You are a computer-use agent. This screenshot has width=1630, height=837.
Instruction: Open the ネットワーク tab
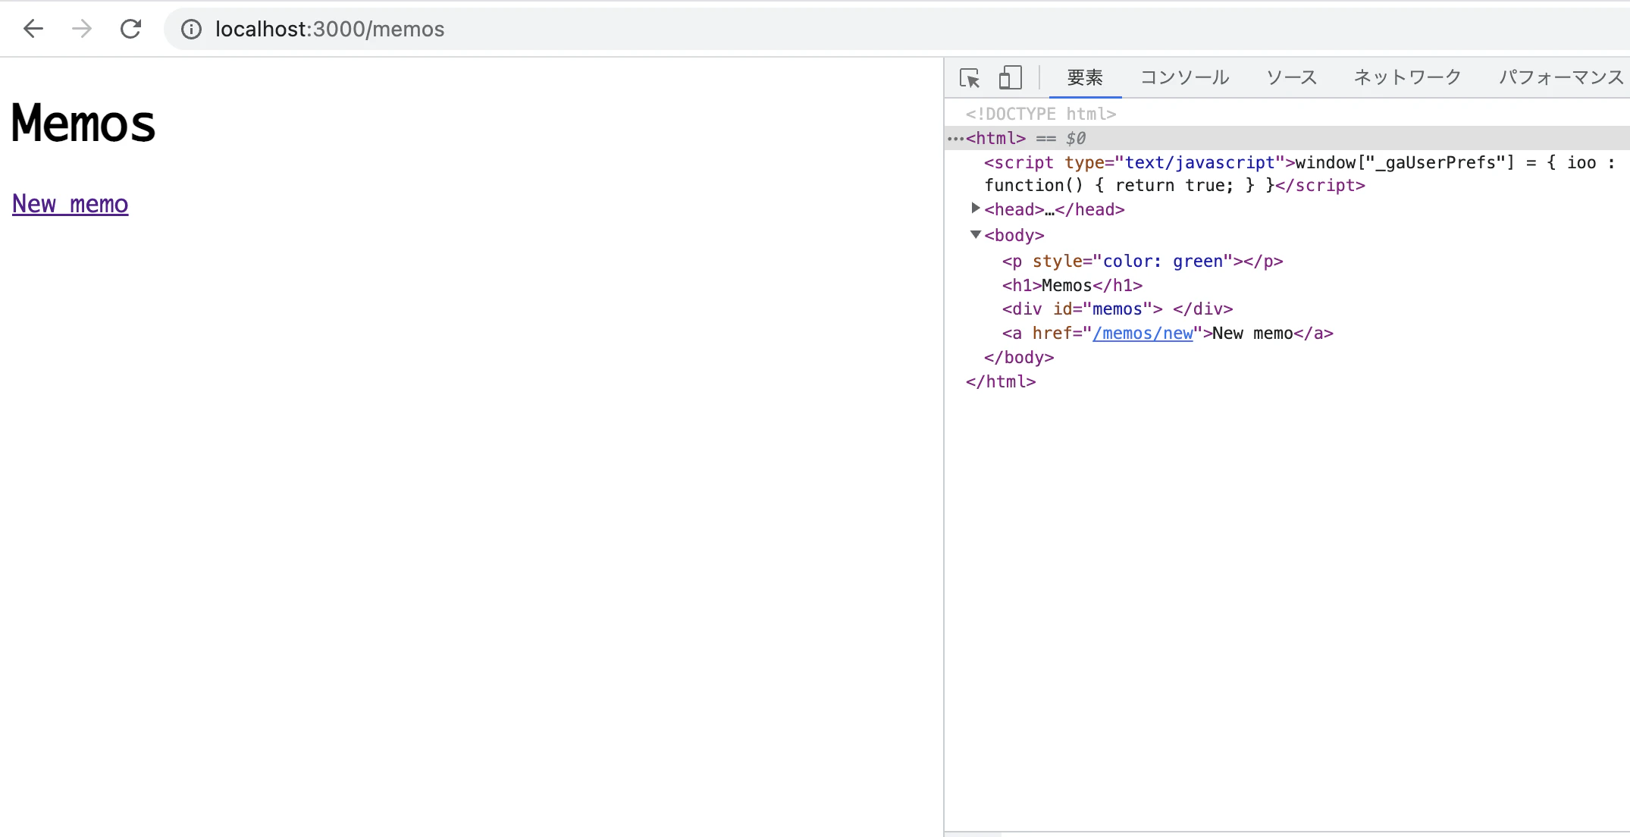[1407, 77]
